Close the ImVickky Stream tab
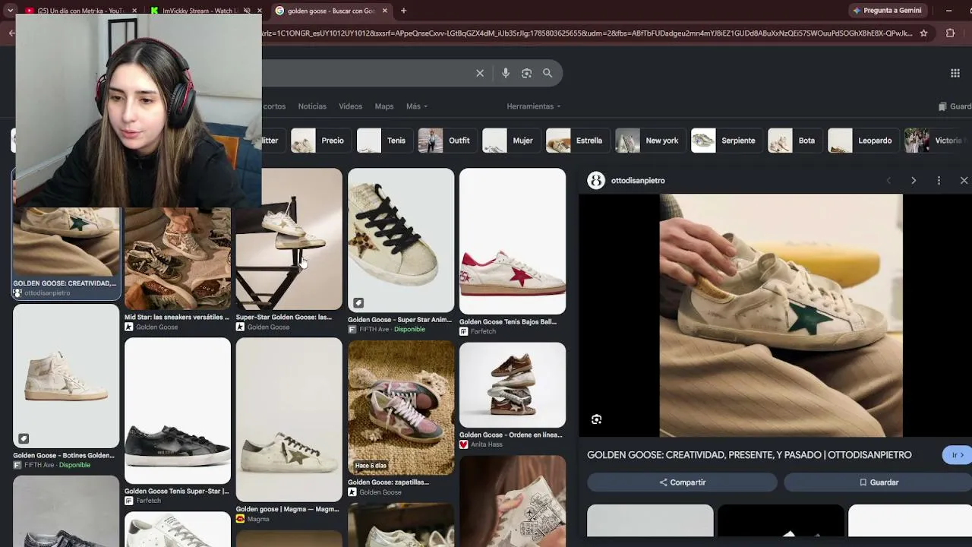This screenshot has width=972, height=547. coord(259,11)
